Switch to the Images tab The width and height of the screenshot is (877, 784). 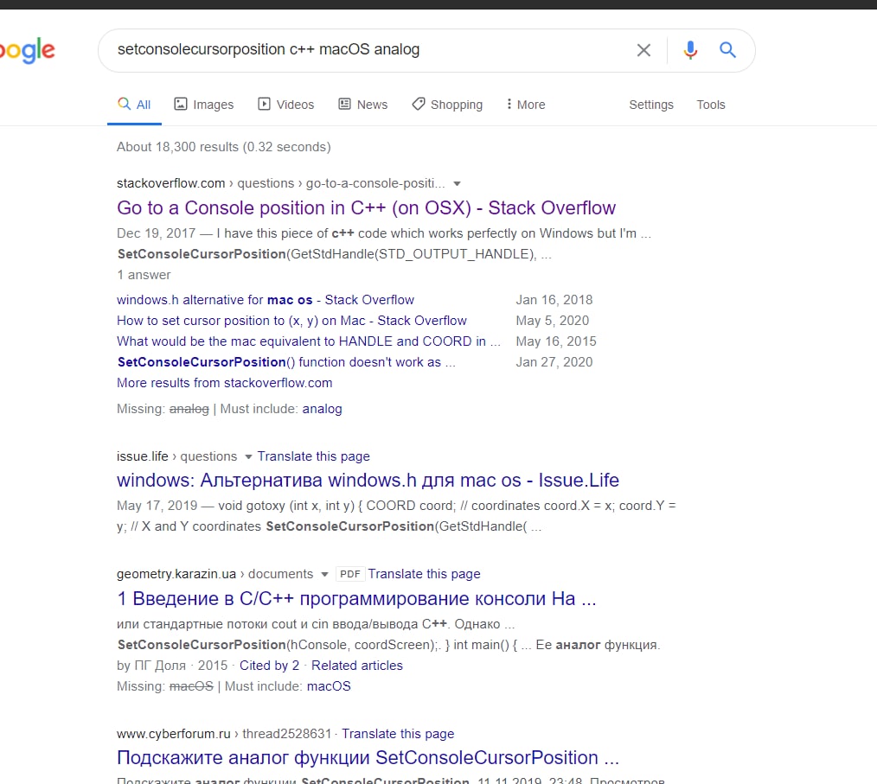[204, 105]
